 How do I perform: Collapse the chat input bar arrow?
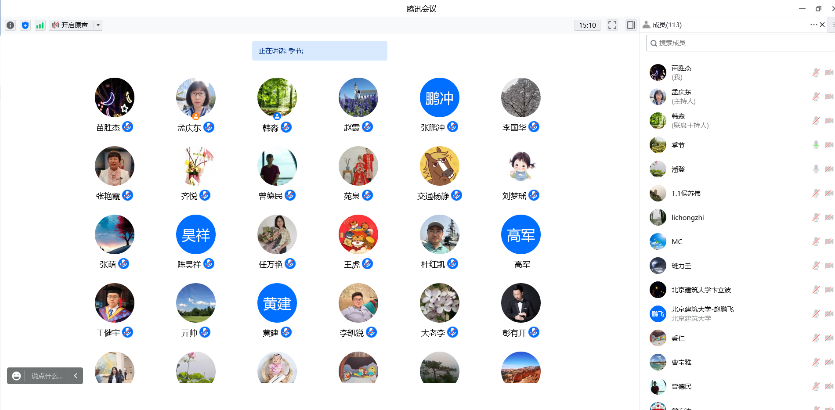pyautogui.click(x=76, y=376)
